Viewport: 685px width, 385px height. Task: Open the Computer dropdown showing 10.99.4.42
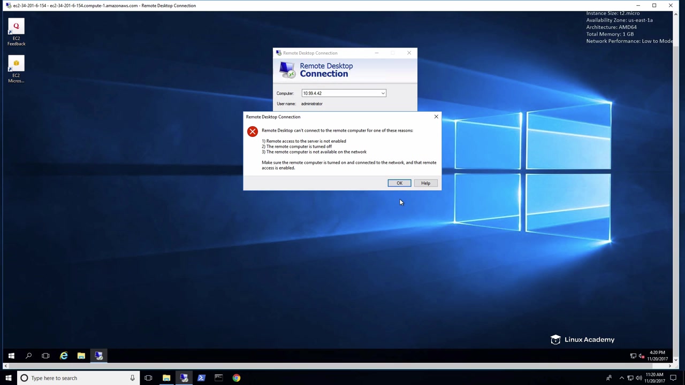point(383,93)
